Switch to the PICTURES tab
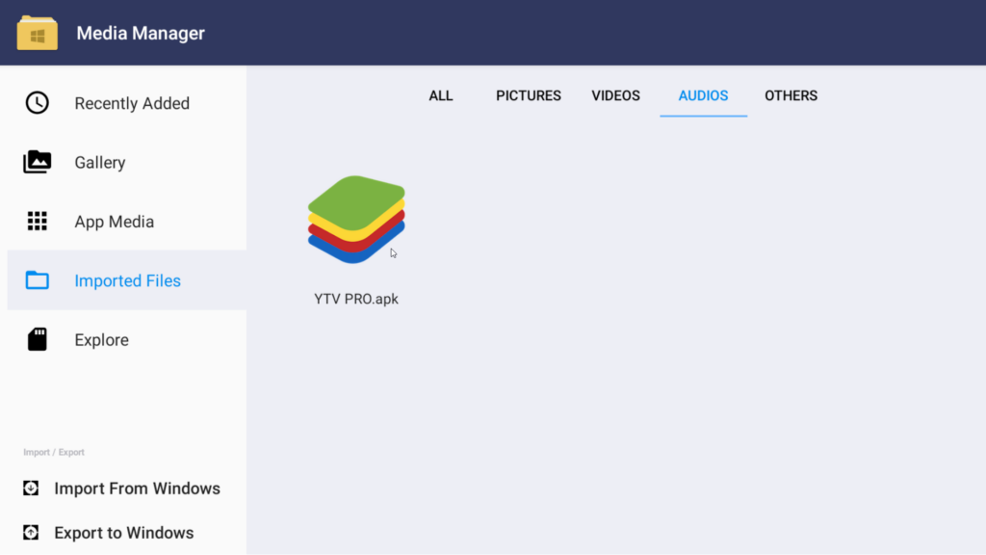Image resolution: width=986 pixels, height=555 pixels. pyautogui.click(x=529, y=95)
